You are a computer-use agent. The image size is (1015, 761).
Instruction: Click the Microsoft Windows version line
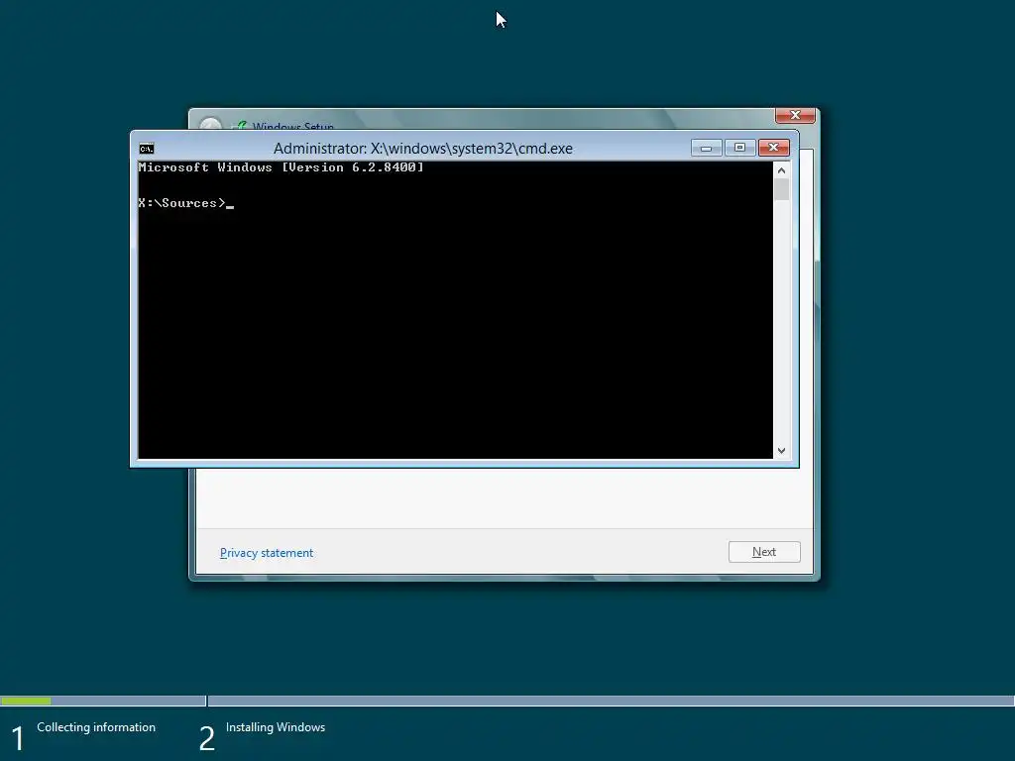281,167
